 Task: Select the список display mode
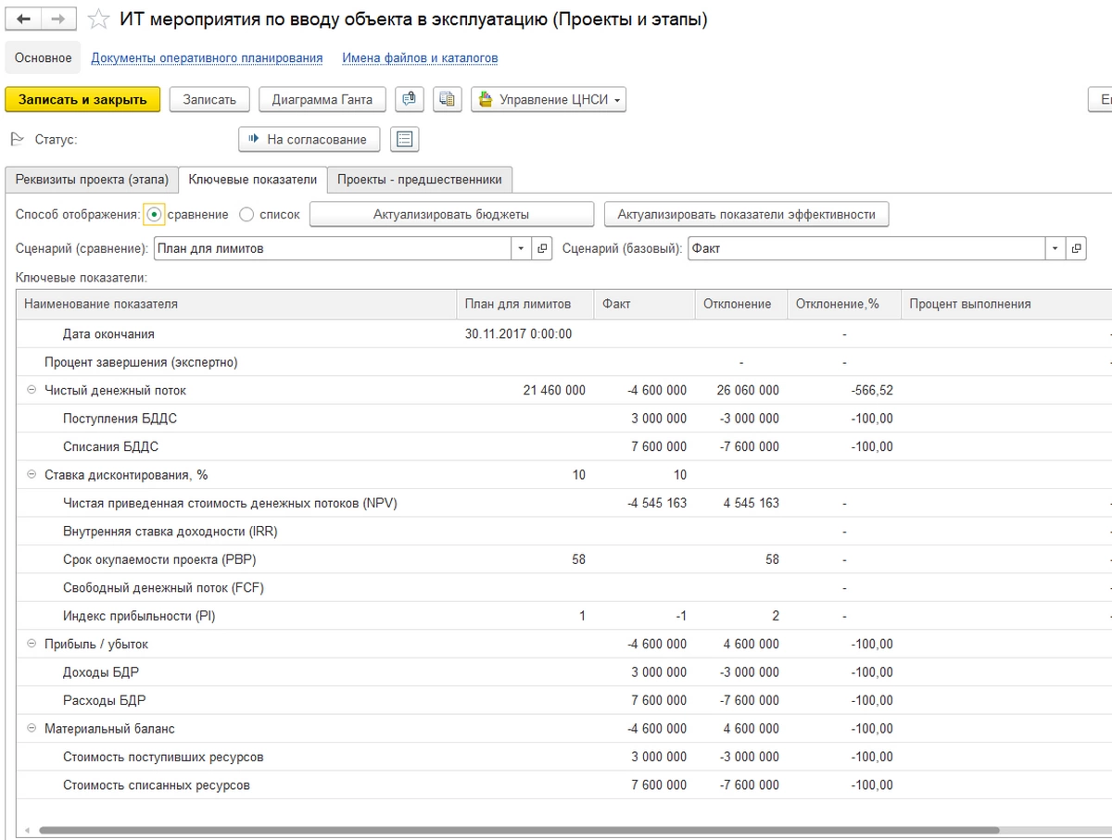pyautogui.click(x=246, y=214)
